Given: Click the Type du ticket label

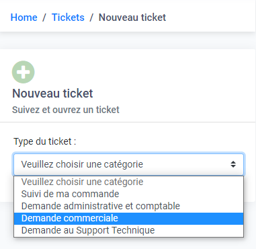Looking at the screenshot, I should click(45, 141).
